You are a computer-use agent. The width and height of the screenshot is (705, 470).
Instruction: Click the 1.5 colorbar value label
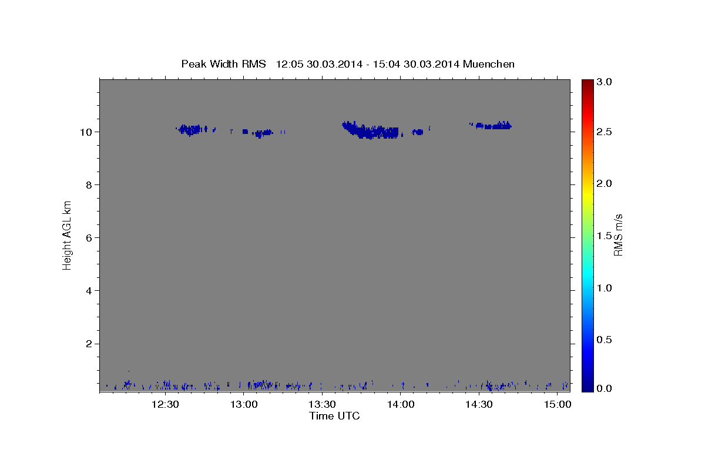click(605, 236)
